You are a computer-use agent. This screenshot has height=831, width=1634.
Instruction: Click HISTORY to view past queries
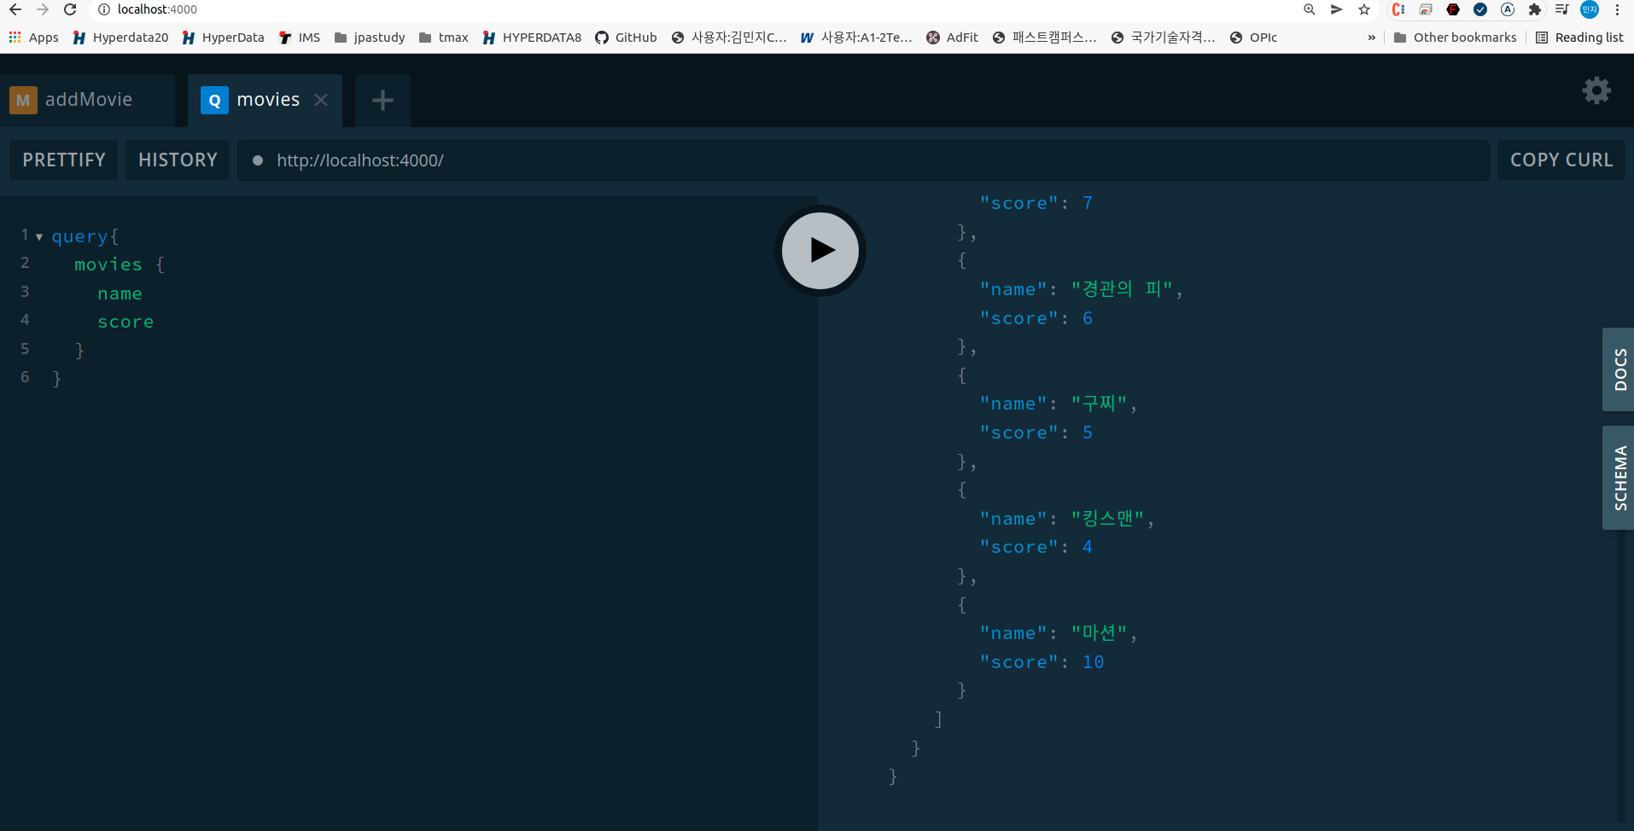point(177,160)
